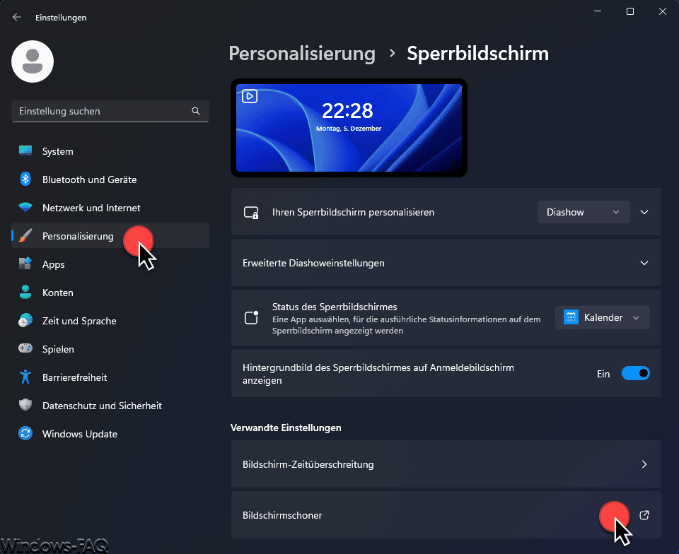
Task: Focus the Einstellung suchen search field
Action: 110,111
